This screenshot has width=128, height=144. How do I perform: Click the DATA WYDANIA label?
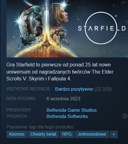[21, 98]
